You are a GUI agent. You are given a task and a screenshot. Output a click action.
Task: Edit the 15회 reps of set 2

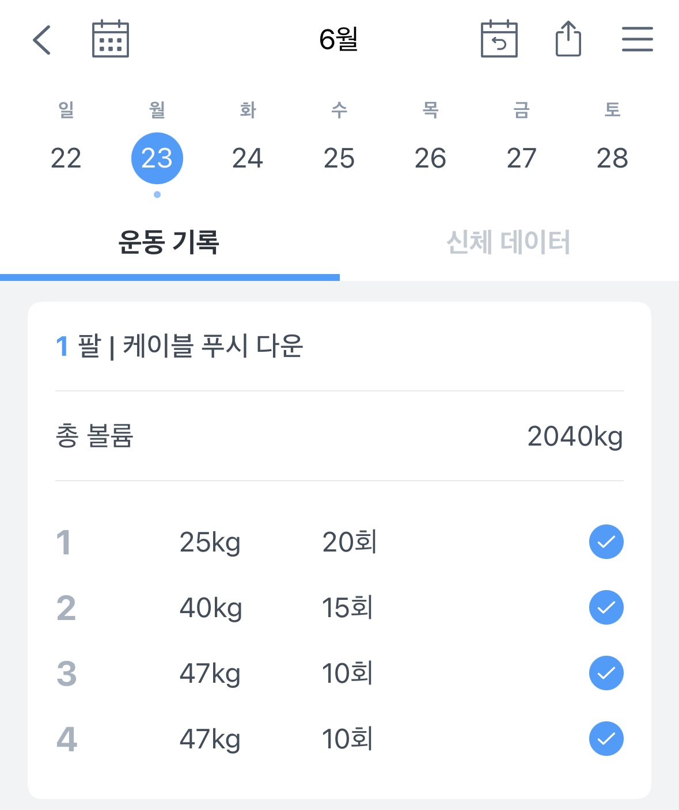click(348, 608)
